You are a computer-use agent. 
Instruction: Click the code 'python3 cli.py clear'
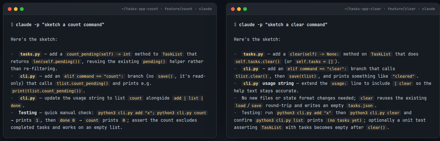pyautogui.click(x=375, y=113)
